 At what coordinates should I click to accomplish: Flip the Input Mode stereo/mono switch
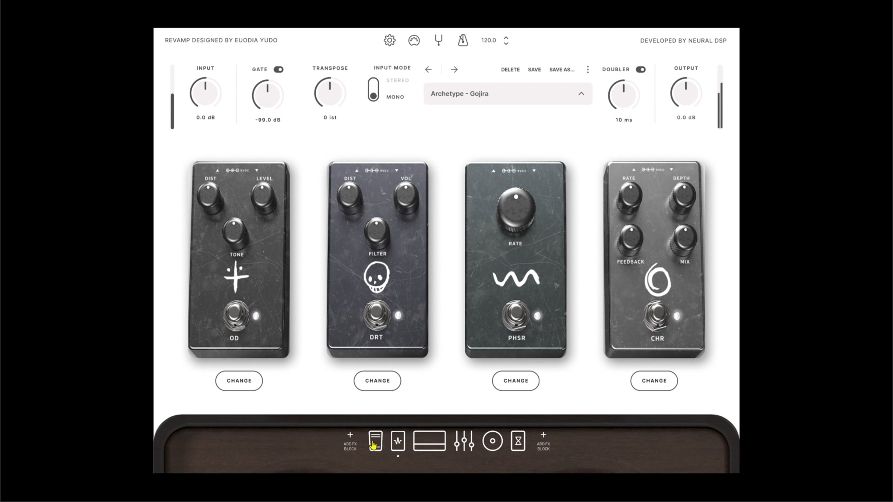[373, 89]
